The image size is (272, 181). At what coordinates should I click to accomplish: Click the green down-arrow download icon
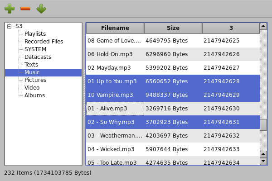[x=41, y=9]
